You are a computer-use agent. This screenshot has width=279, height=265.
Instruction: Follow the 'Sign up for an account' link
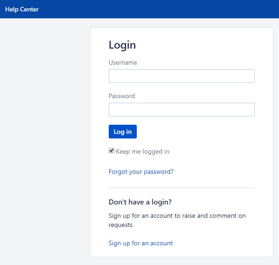(x=140, y=243)
